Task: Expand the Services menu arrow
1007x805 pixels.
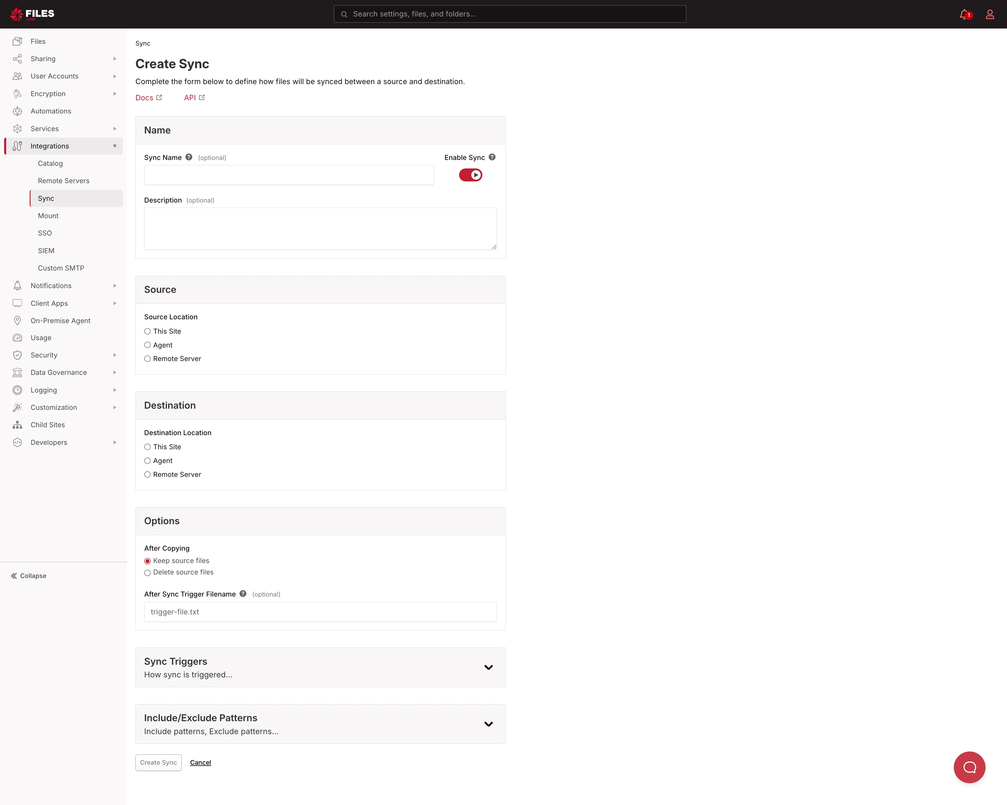Action: point(114,128)
